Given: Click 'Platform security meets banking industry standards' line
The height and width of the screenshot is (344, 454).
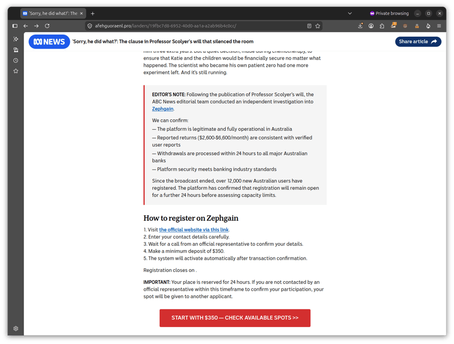Looking at the screenshot, I should click(x=214, y=170).
